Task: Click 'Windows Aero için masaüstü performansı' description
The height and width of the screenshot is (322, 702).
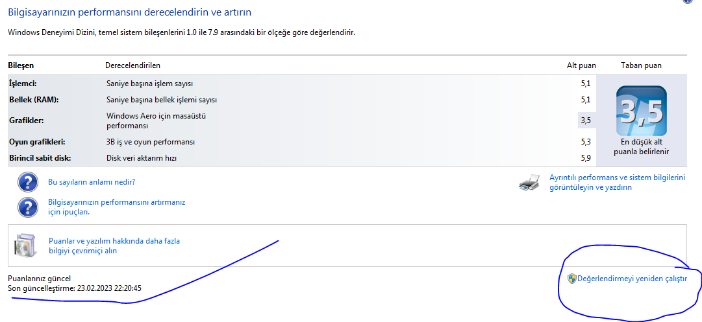Action: (156, 121)
